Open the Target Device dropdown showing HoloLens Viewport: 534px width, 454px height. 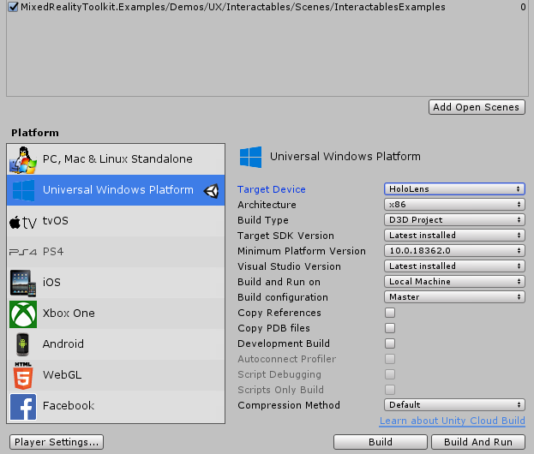point(454,189)
